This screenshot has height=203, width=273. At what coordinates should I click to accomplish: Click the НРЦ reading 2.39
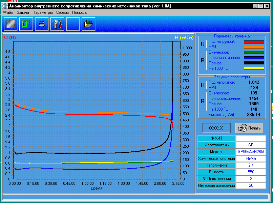tap(254, 88)
